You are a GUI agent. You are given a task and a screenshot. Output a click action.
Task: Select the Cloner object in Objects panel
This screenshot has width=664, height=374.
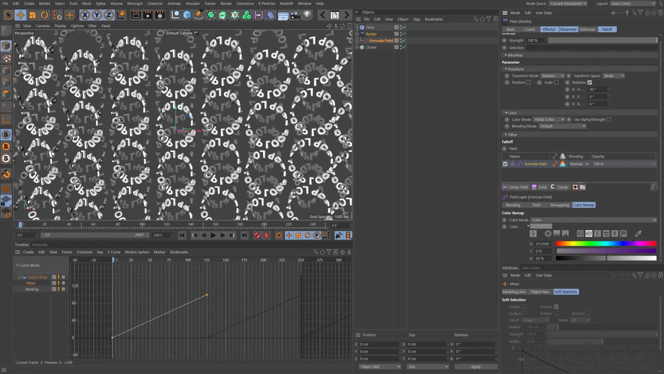click(371, 47)
